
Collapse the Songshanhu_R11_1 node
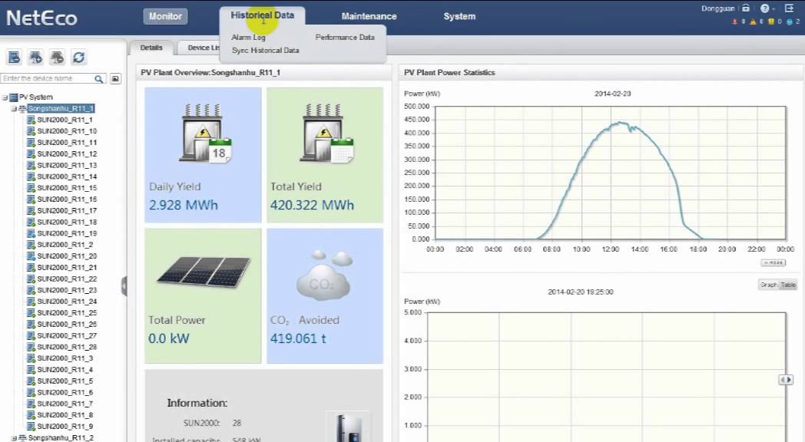click(14, 109)
